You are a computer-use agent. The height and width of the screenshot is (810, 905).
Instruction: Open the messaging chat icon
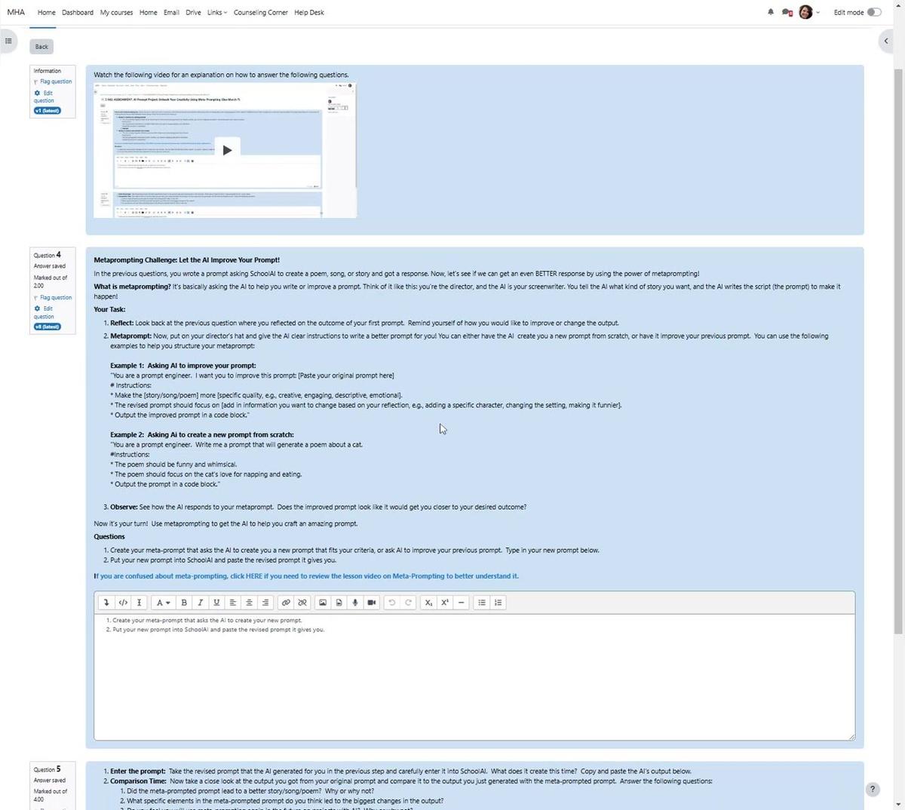(787, 12)
